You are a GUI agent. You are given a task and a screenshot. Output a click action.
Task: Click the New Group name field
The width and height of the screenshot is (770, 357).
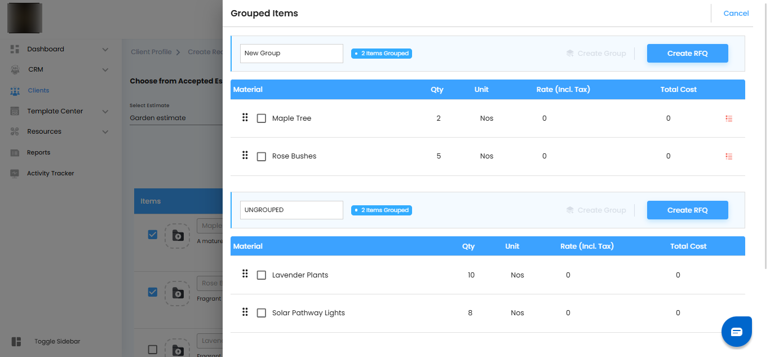pyautogui.click(x=291, y=53)
